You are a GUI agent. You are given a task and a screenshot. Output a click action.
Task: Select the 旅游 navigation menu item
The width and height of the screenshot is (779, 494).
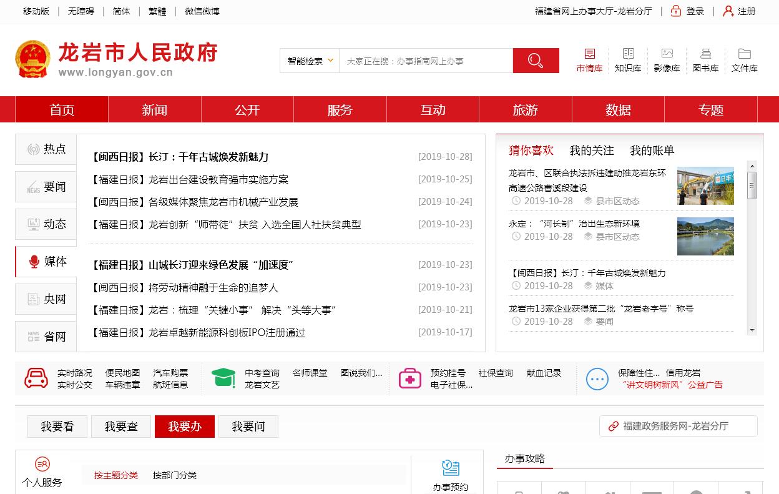point(525,110)
